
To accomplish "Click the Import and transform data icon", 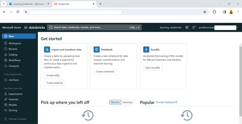I will (47, 49).
